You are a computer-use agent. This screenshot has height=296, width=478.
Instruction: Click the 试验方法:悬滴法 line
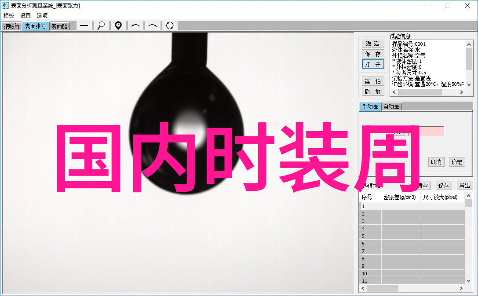point(411,78)
